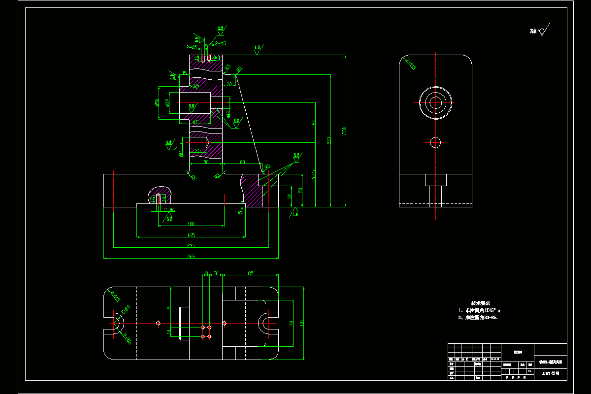Click the 110 width dimension in plan view
This screenshot has width=591, height=394.
(x=302, y=323)
